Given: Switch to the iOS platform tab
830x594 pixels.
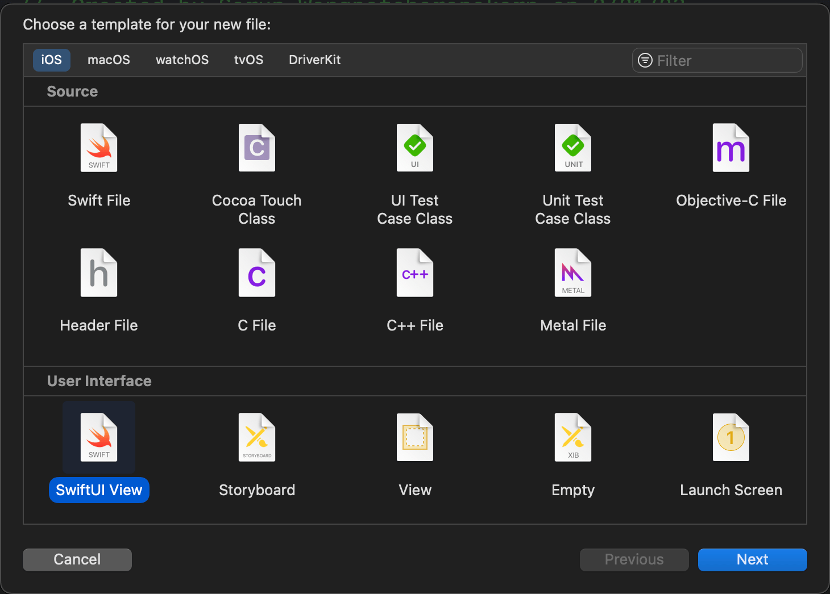Looking at the screenshot, I should (52, 60).
